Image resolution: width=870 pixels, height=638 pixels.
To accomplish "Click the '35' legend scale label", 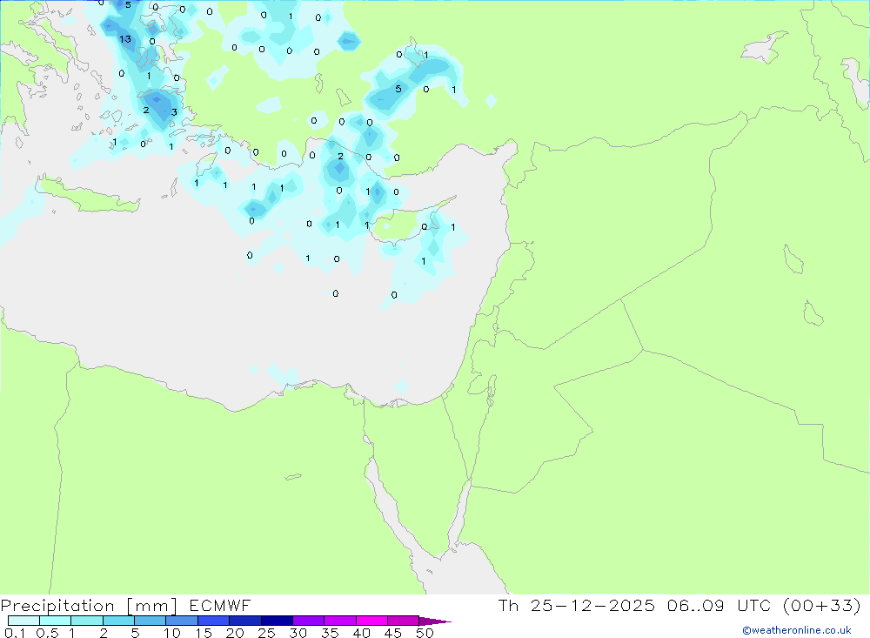I will pos(330,633).
